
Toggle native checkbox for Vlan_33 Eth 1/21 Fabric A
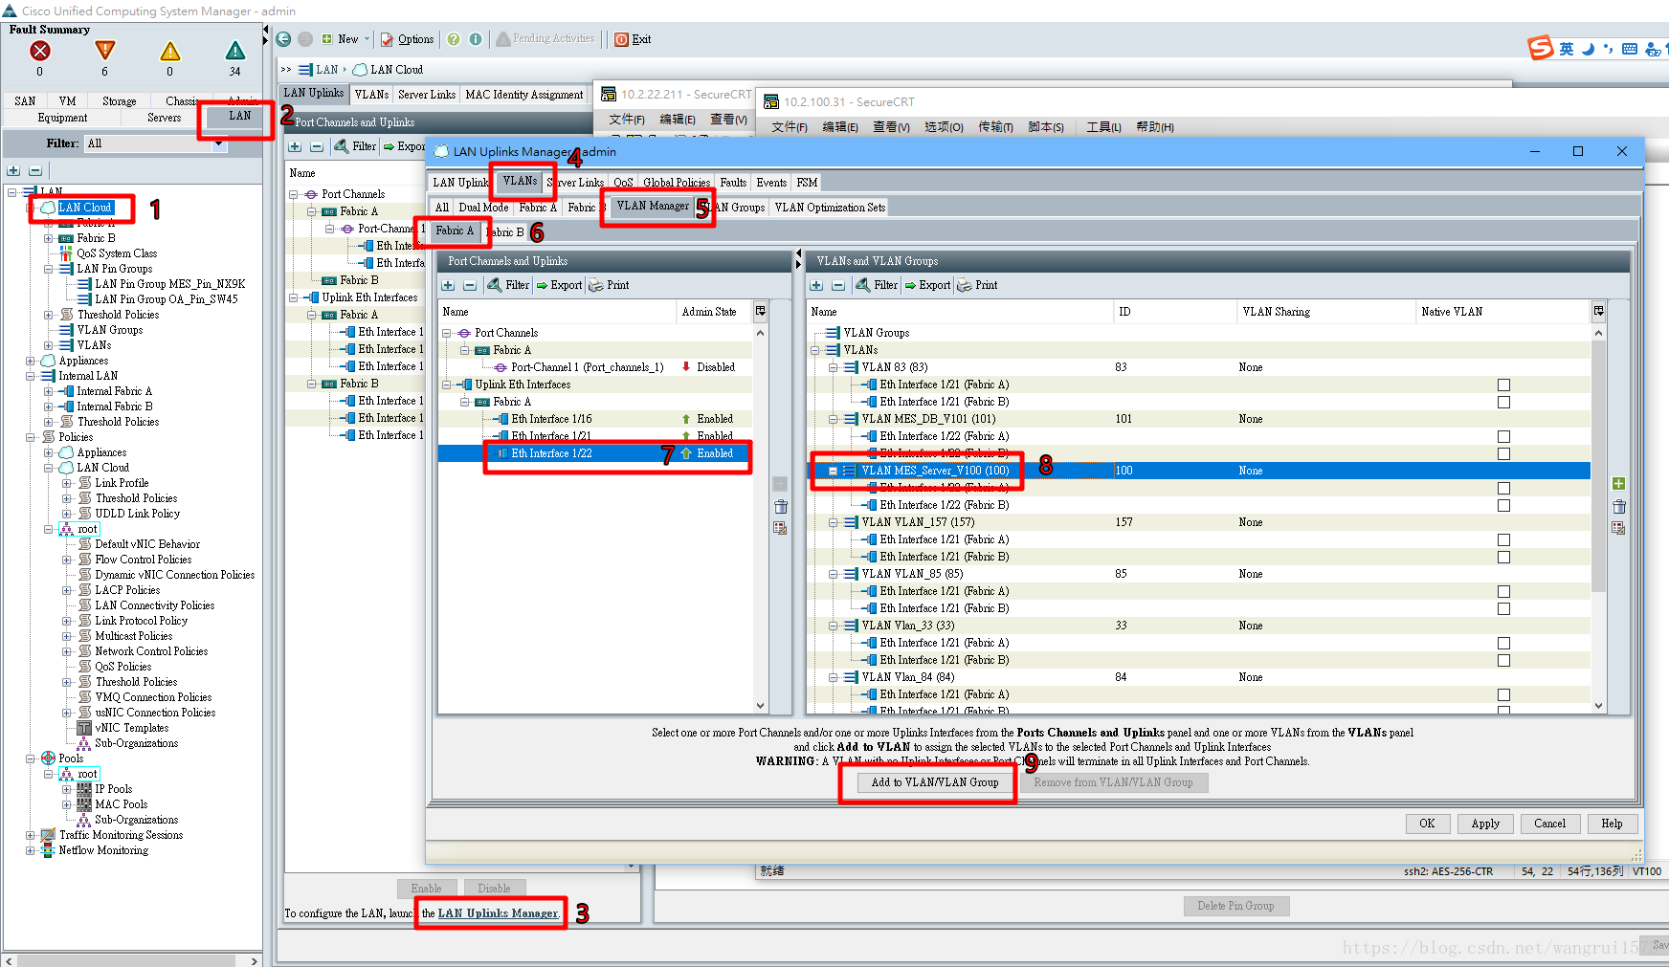tap(1503, 643)
